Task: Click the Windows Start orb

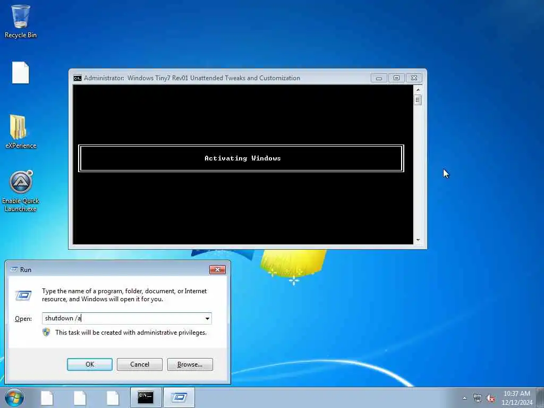Action: pos(14,397)
